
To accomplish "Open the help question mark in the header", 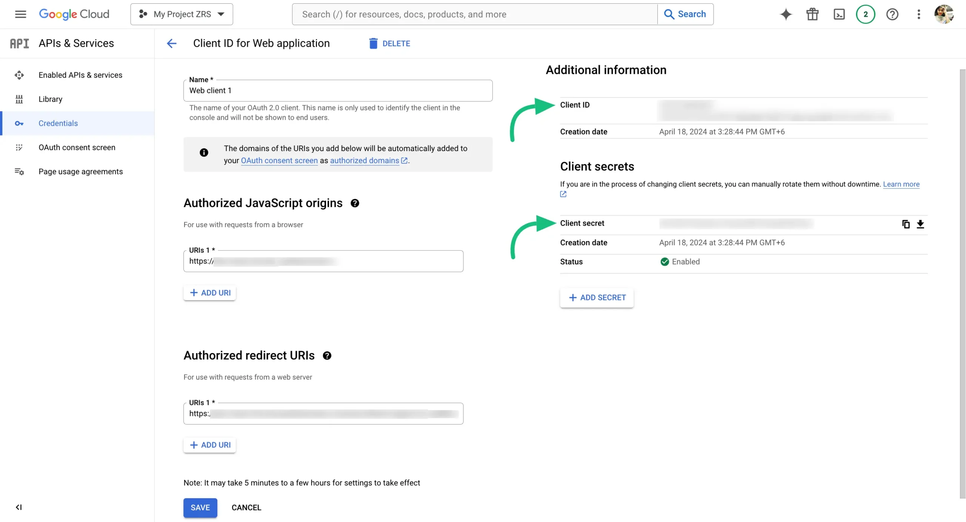I will click(892, 14).
